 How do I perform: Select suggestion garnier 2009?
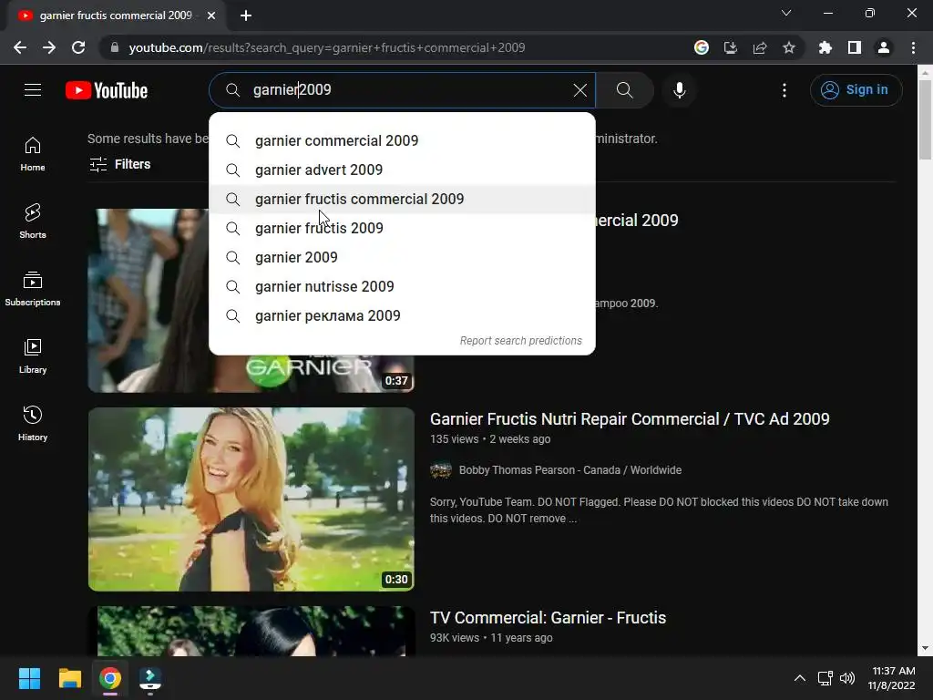[402, 258]
